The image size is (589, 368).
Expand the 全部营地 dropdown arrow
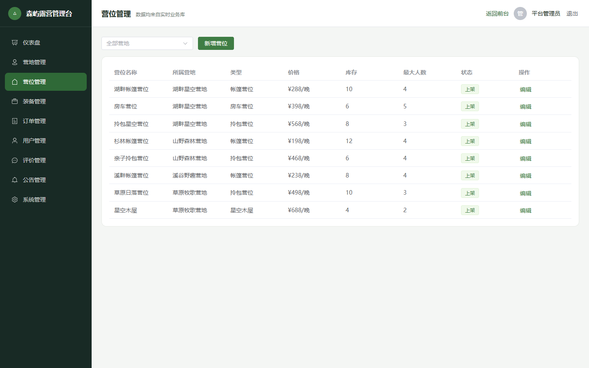pyautogui.click(x=185, y=43)
